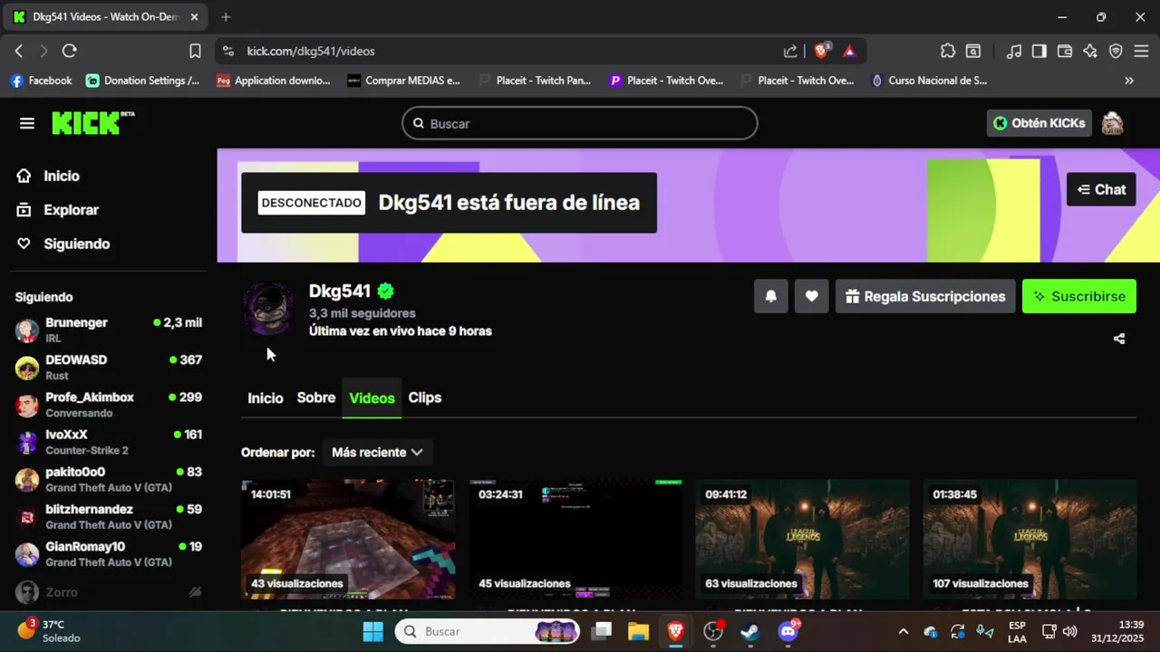Click Regala Suscripciones button
The width and height of the screenshot is (1160, 652).
point(925,296)
